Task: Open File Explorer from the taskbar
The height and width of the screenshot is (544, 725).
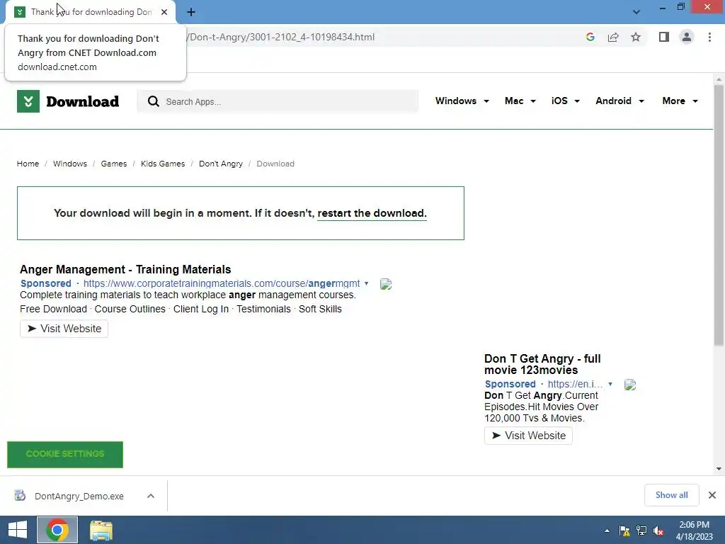Action: coord(101,531)
